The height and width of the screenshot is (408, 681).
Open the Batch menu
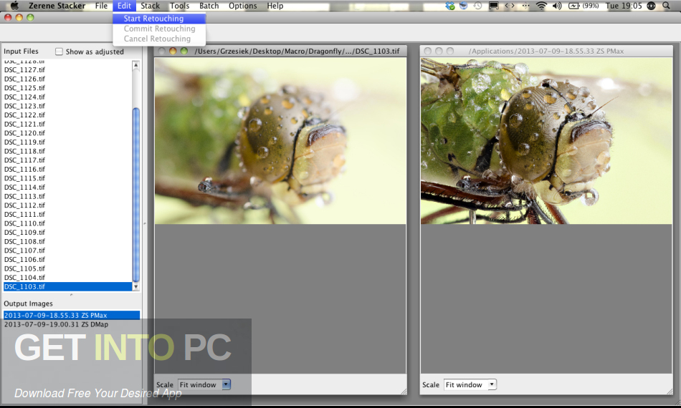(x=209, y=6)
